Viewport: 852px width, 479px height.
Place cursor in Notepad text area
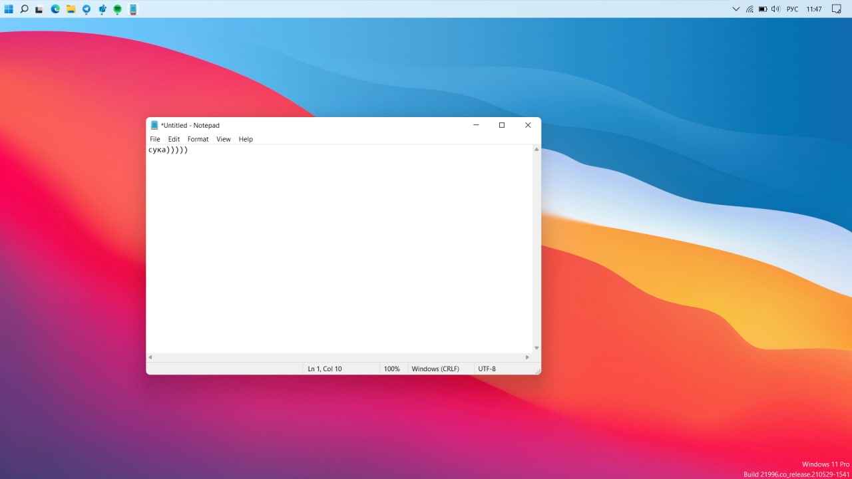(x=339, y=249)
